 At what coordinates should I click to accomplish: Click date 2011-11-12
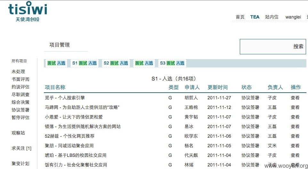219,107
